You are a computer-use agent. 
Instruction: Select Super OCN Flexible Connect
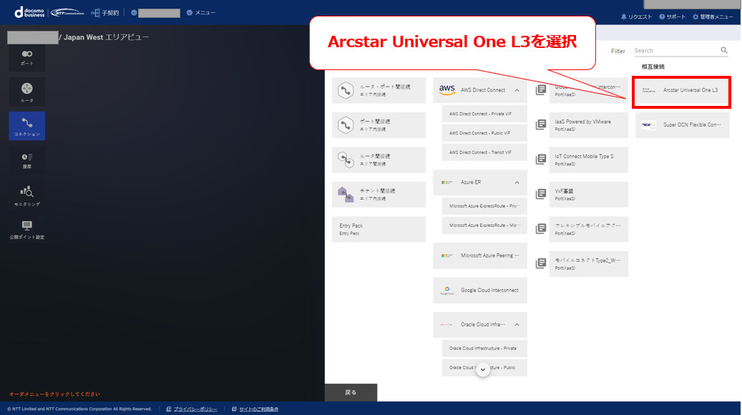point(683,125)
